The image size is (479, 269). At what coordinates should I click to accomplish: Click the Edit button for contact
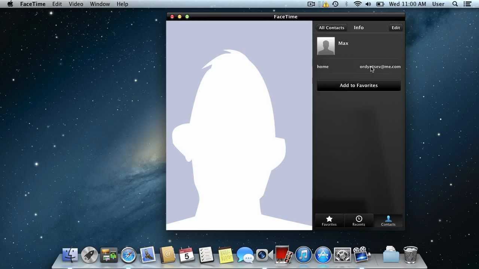[396, 28]
